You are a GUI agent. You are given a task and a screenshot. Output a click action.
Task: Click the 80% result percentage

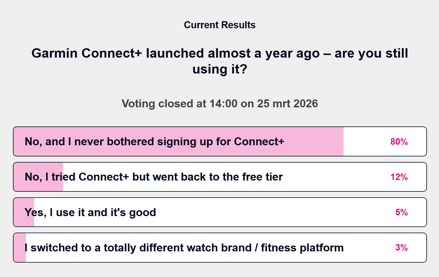click(399, 142)
